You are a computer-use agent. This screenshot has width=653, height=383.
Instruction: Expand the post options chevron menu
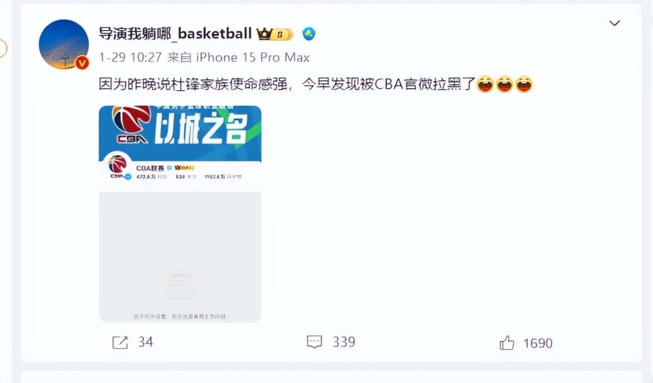[614, 23]
